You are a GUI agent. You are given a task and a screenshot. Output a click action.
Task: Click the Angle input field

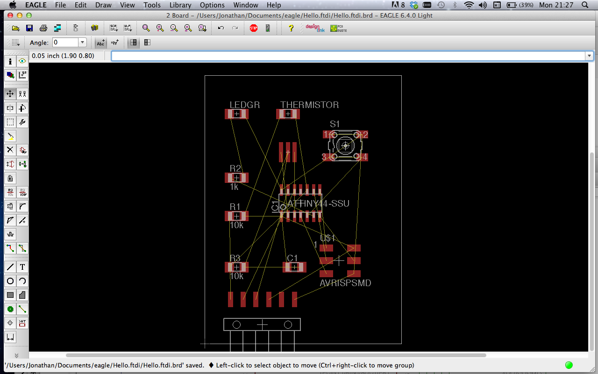tap(65, 43)
